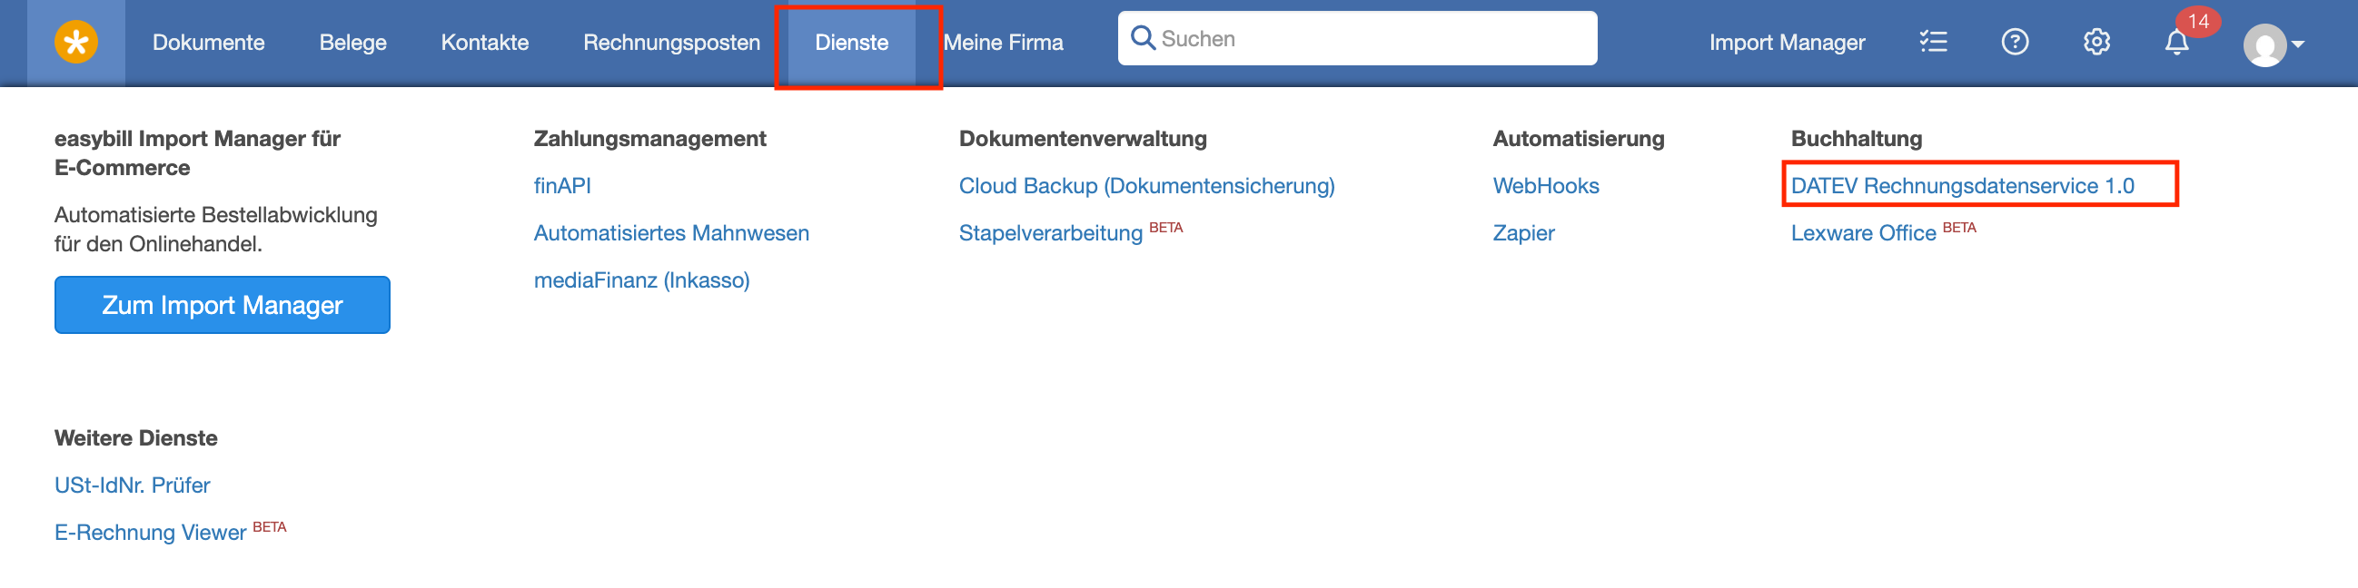The height and width of the screenshot is (588, 2358).
Task: Open the WebHooks link
Action: coord(1545,186)
